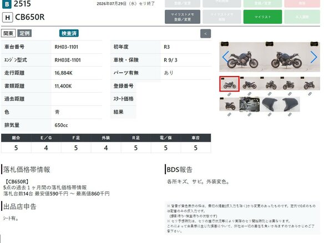Image resolution: width=324 pixels, height=243 pixels.
Task: Open the link icon below the fifth thumbnail in the first row
Action: click(310, 94)
